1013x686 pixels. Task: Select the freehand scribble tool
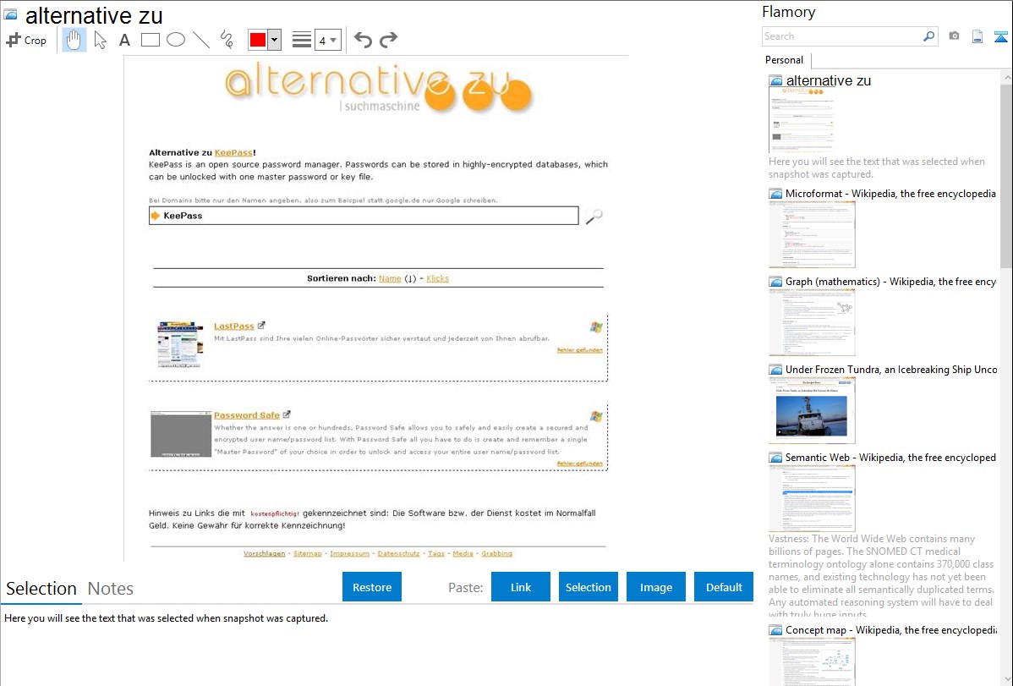pos(227,40)
